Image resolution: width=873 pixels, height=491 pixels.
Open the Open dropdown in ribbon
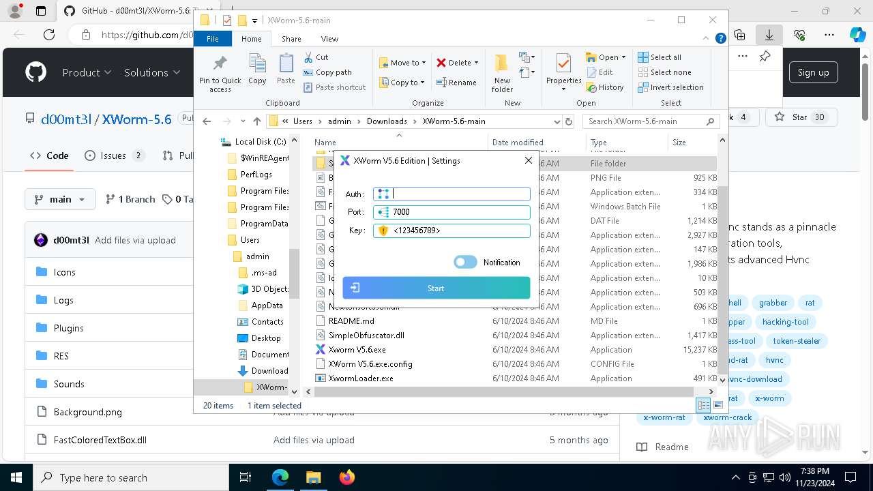coord(606,57)
